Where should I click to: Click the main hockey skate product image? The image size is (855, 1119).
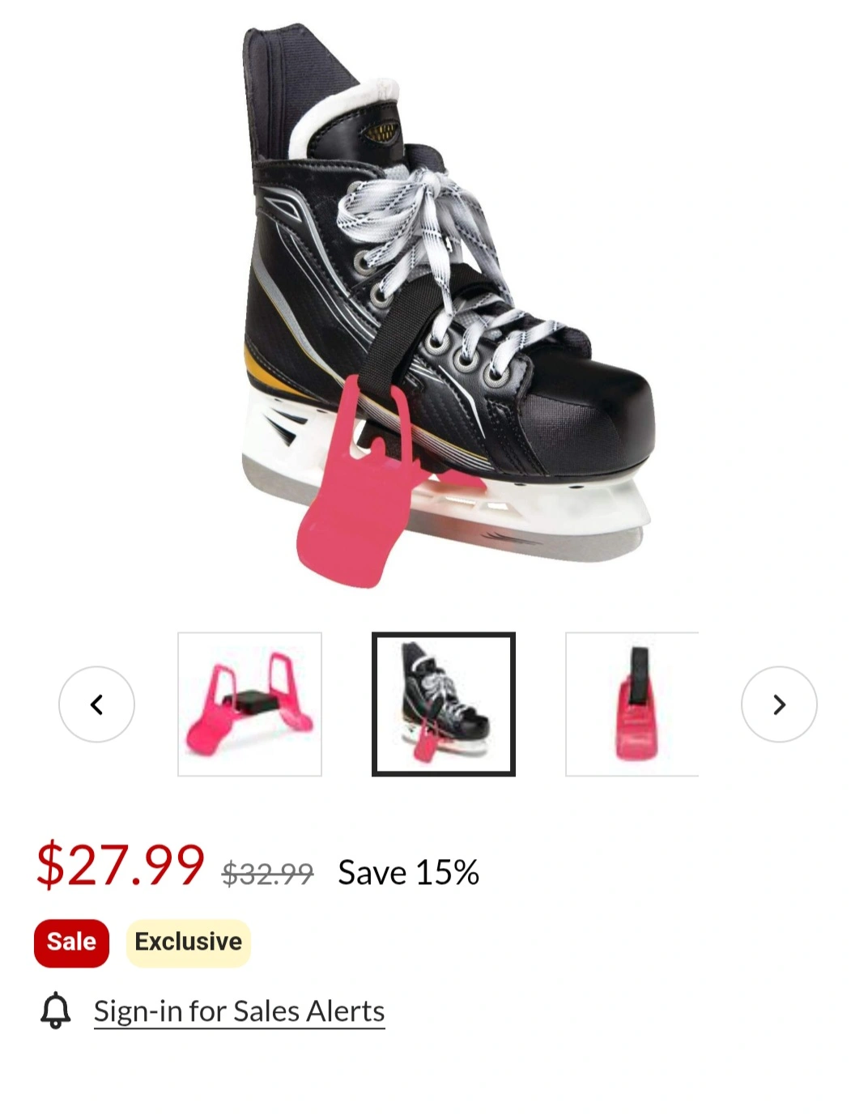pos(447,304)
